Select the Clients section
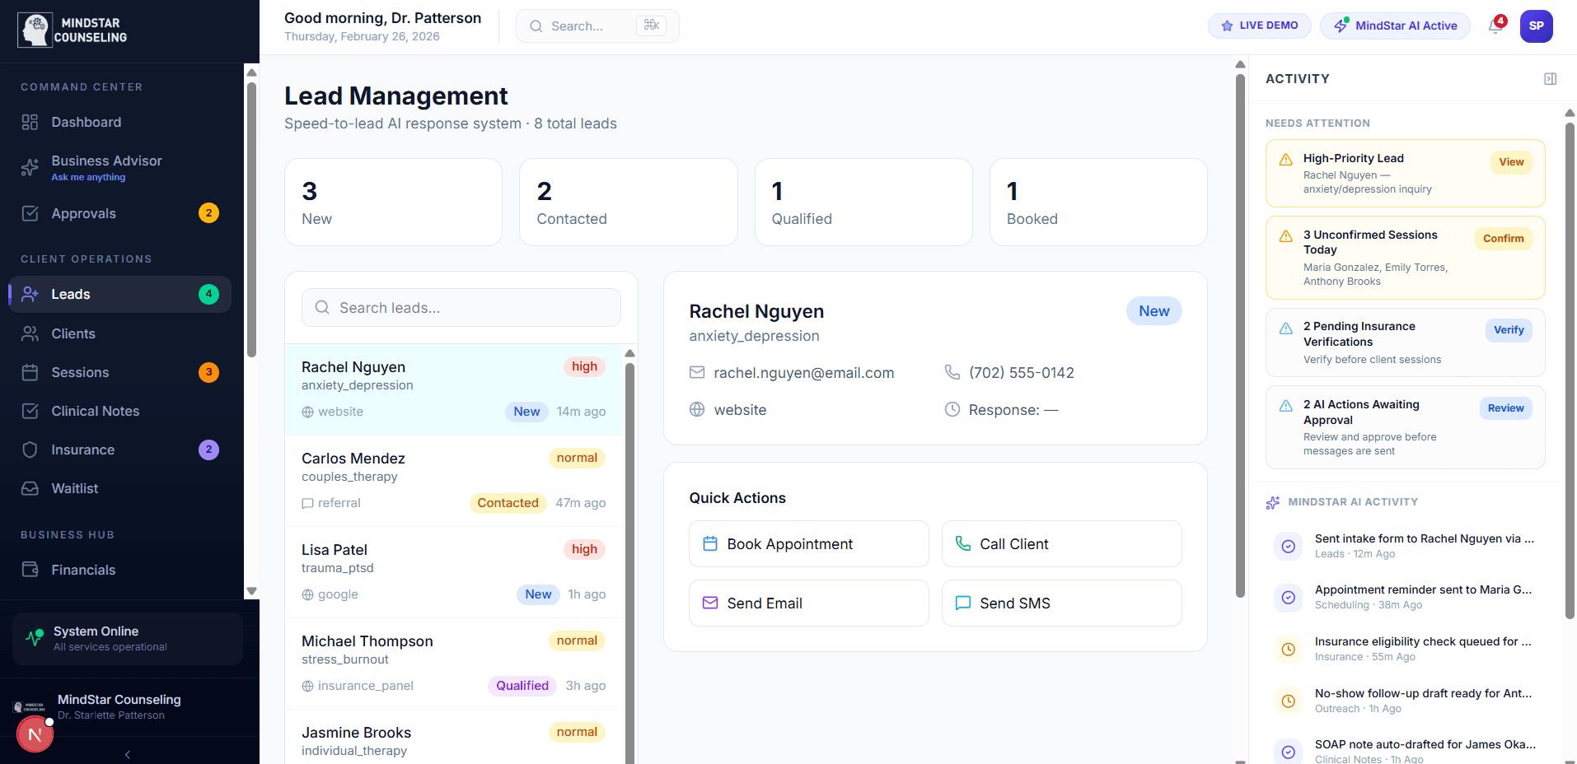This screenshot has width=1577, height=764. click(x=73, y=333)
